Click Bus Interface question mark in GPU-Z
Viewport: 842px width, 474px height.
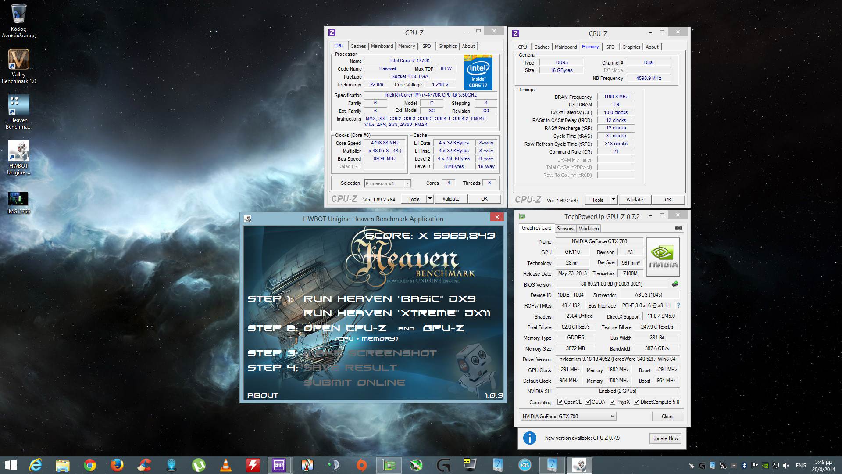pos(678,305)
